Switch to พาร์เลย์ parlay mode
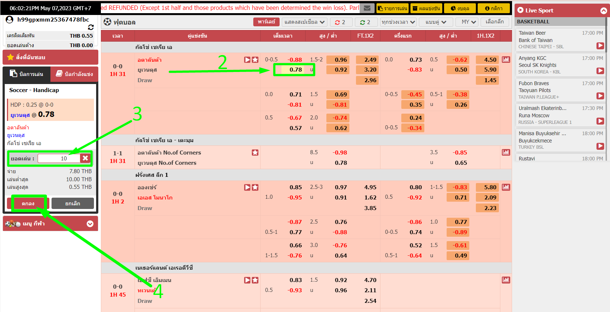The width and height of the screenshot is (610, 312). [x=266, y=22]
